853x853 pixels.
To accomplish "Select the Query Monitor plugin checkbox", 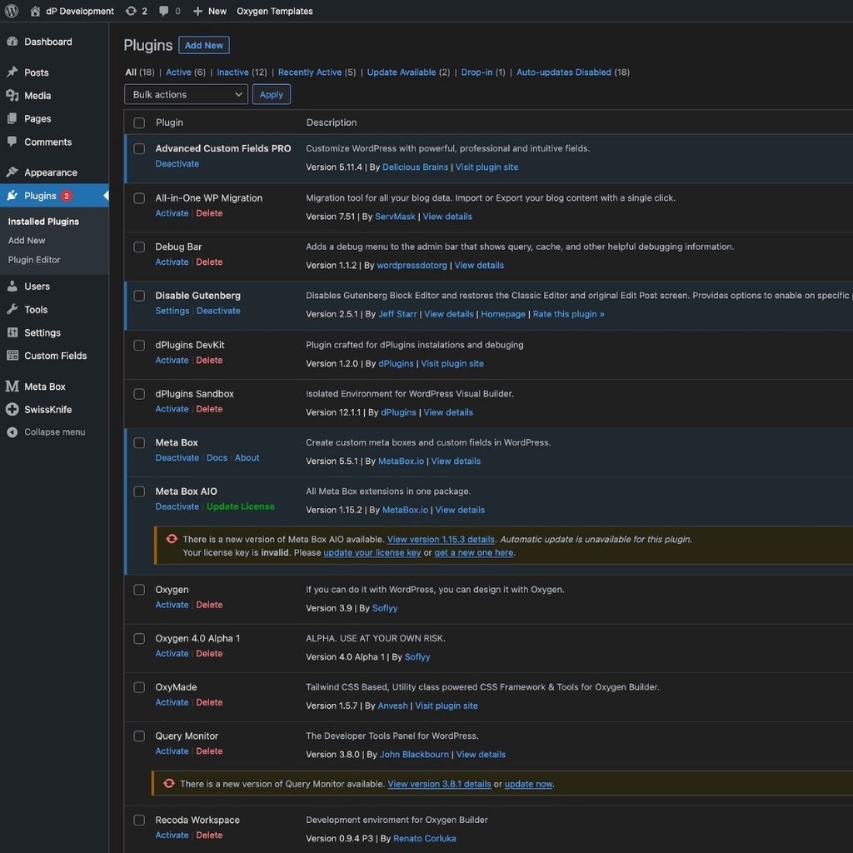I will tap(139, 736).
